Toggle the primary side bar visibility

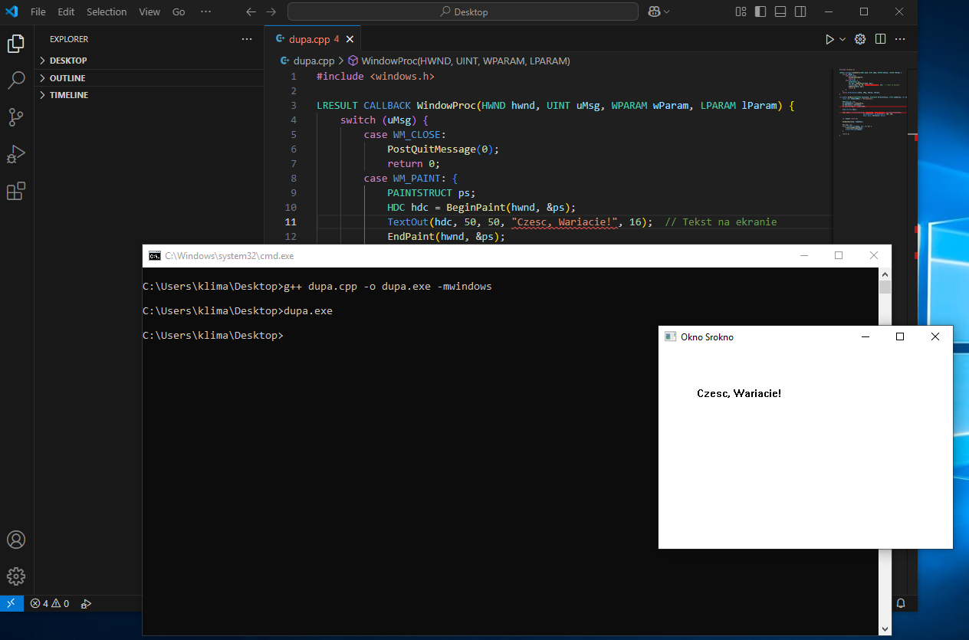[x=760, y=11]
